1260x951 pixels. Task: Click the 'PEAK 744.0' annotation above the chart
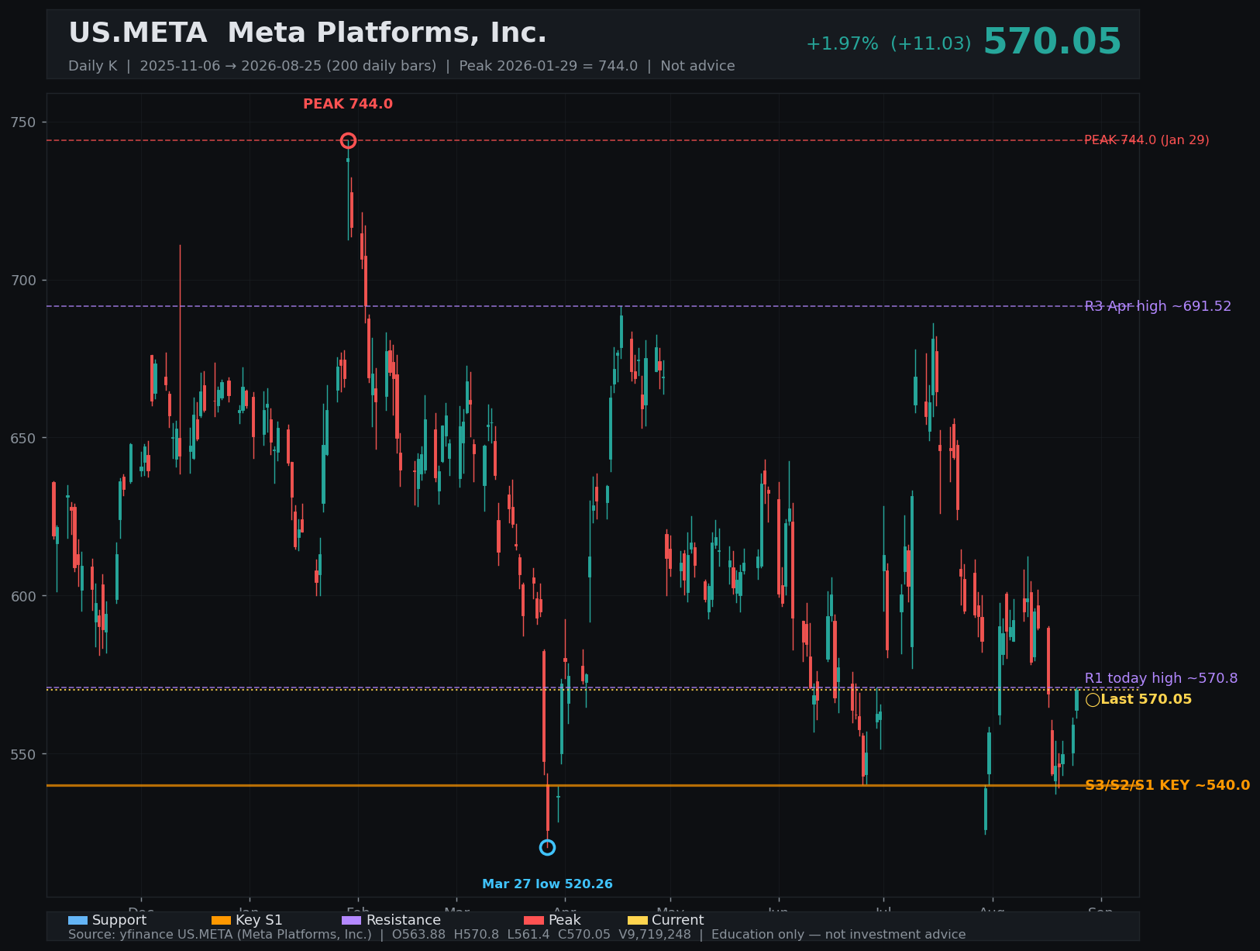(348, 104)
